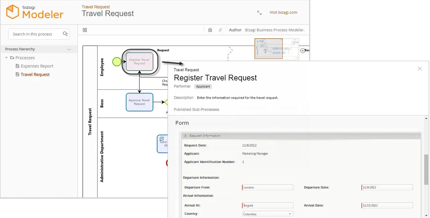Expand the Request Information form section
The image size is (430, 218).
(185, 136)
